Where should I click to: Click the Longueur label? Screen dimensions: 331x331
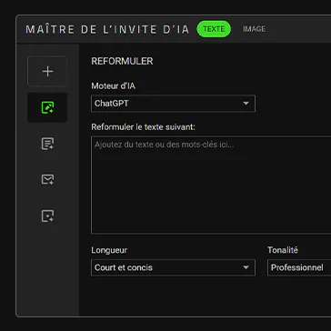point(109,250)
